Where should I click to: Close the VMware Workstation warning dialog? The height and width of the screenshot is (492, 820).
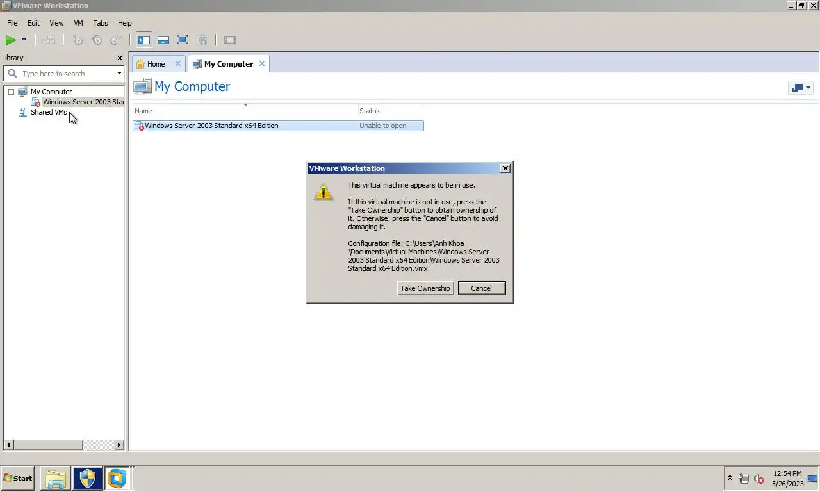tap(505, 168)
